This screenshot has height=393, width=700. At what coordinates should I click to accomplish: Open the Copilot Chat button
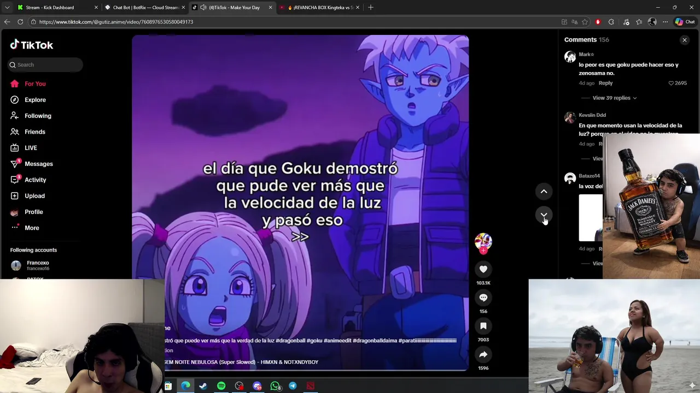pos(685,22)
